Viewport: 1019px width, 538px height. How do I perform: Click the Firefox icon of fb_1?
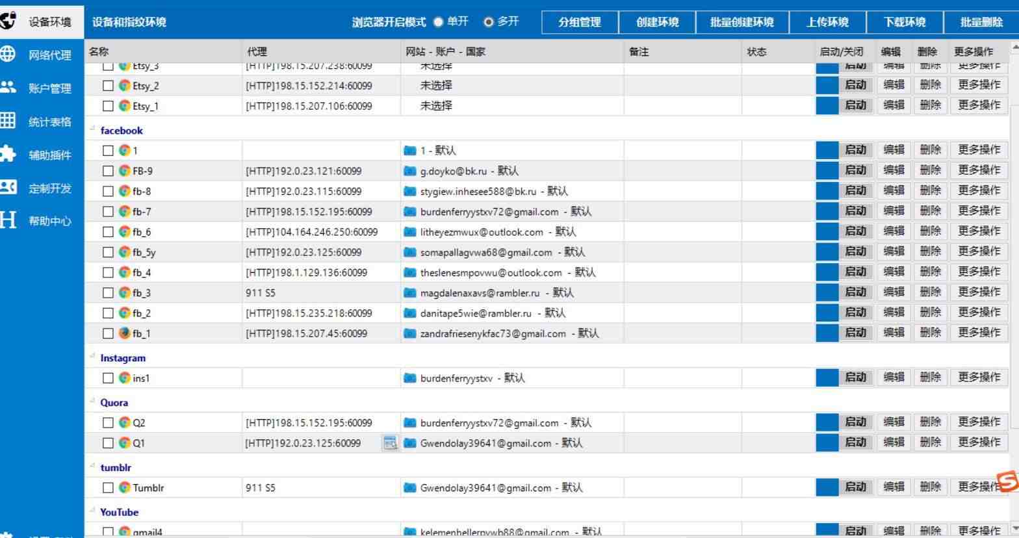(125, 333)
